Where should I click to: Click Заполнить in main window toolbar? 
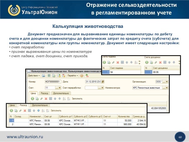point(77,99)
